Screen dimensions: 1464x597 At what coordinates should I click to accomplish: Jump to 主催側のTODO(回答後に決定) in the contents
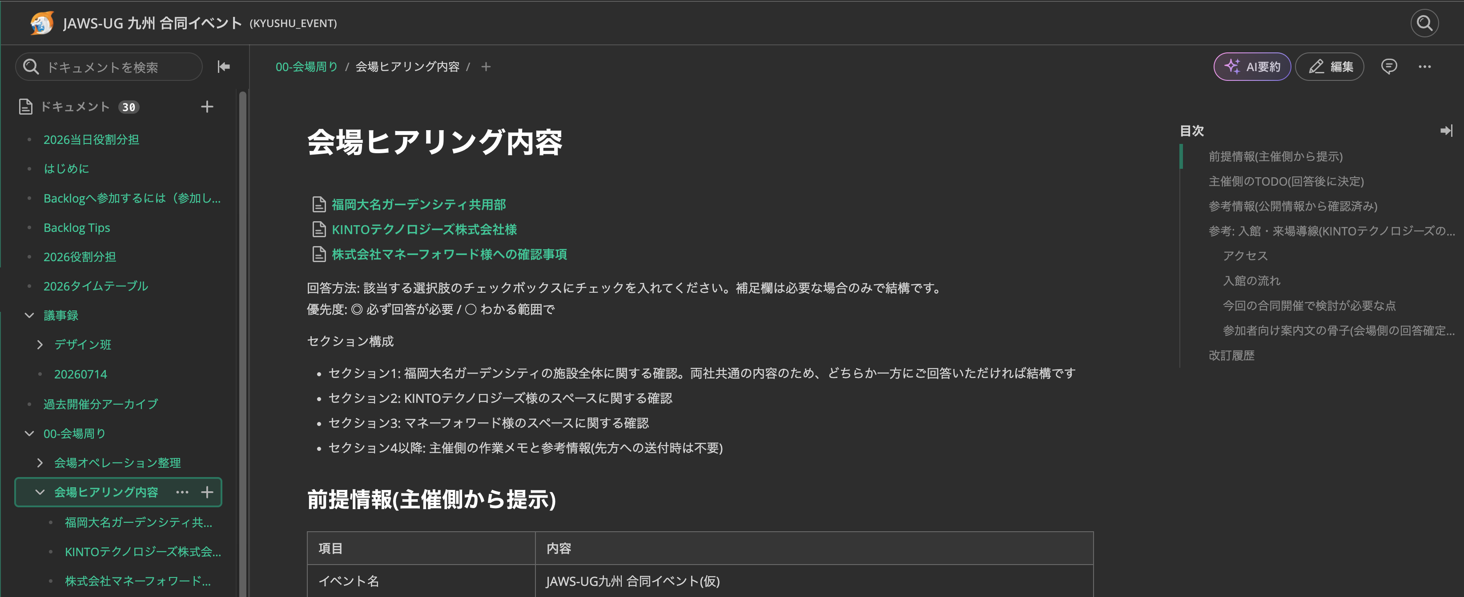1286,181
